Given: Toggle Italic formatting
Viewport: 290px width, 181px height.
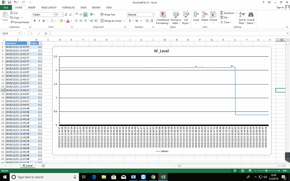Looking at the screenshot, I should tap(39, 20).
